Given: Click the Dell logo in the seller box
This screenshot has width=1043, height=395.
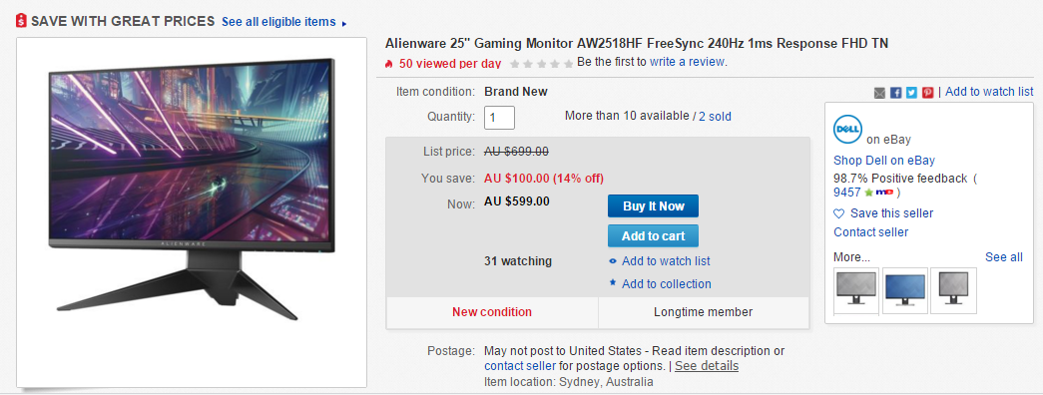Looking at the screenshot, I should pyautogui.click(x=847, y=129).
